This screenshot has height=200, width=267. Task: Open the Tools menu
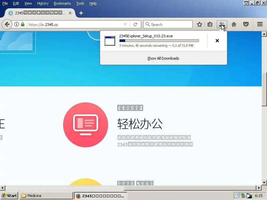[x=80, y=3]
